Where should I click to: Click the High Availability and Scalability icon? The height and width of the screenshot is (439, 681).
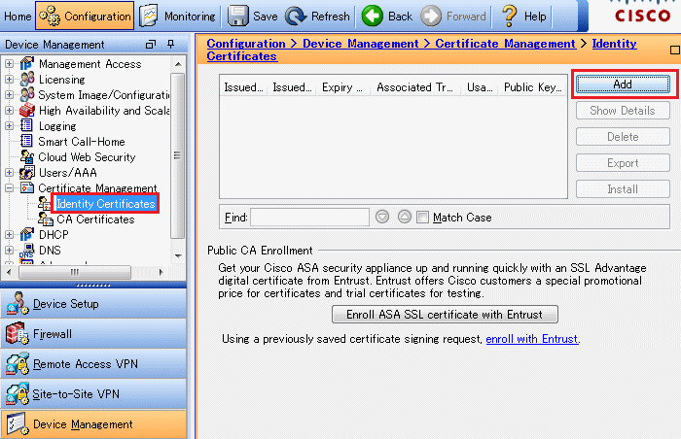[27, 110]
